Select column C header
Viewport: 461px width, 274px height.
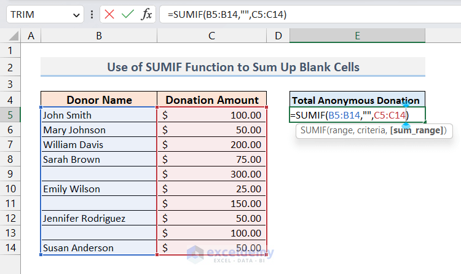pos(211,37)
